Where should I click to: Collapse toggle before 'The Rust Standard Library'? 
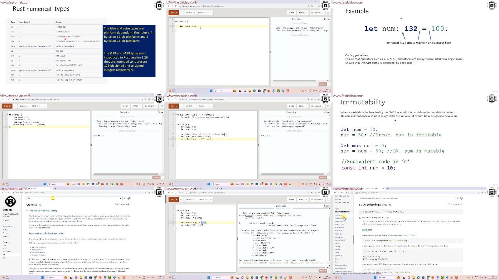coord(27,211)
